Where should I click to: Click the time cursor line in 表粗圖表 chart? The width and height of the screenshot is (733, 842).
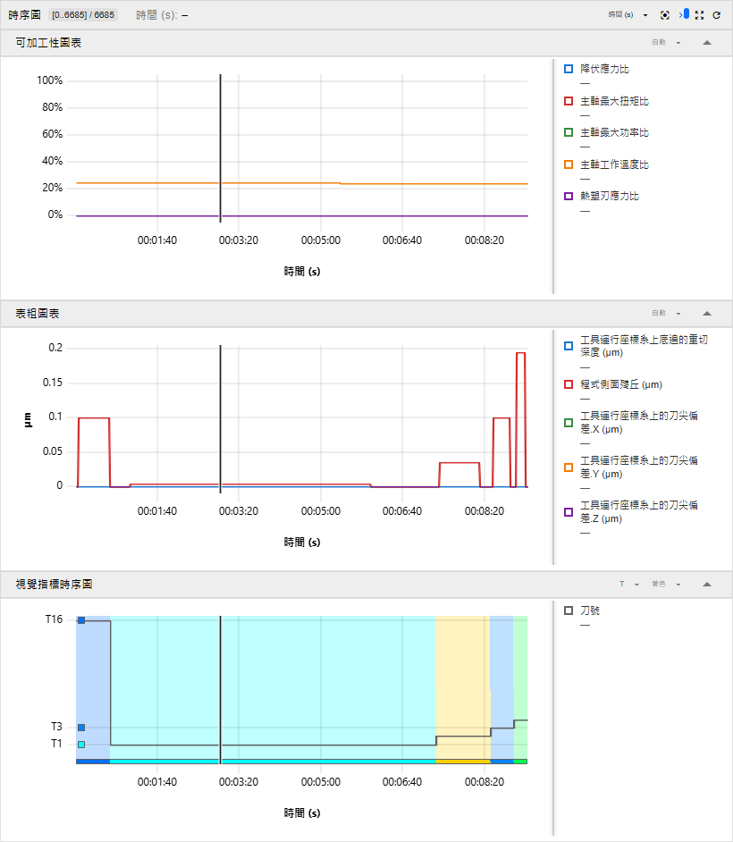point(220,419)
